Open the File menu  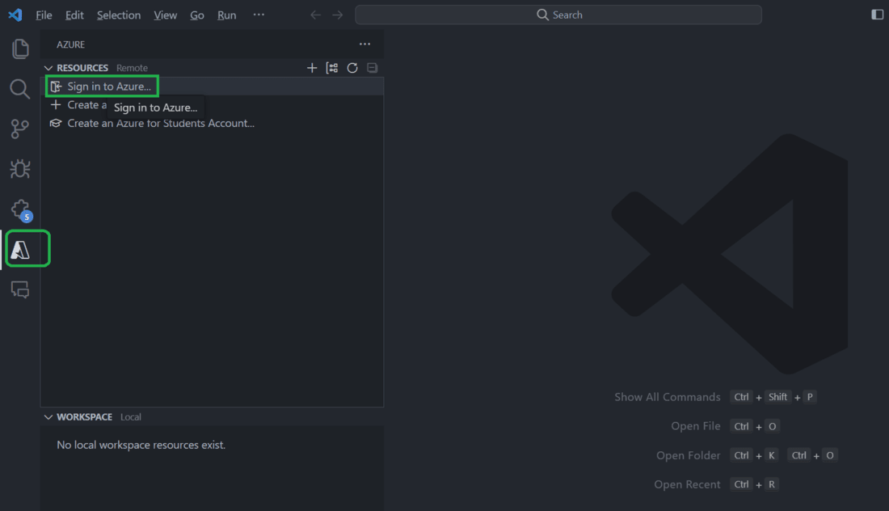pyautogui.click(x=44, y=15)
